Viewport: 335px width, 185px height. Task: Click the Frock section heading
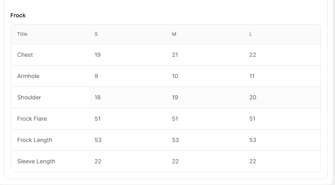point(18,15)
